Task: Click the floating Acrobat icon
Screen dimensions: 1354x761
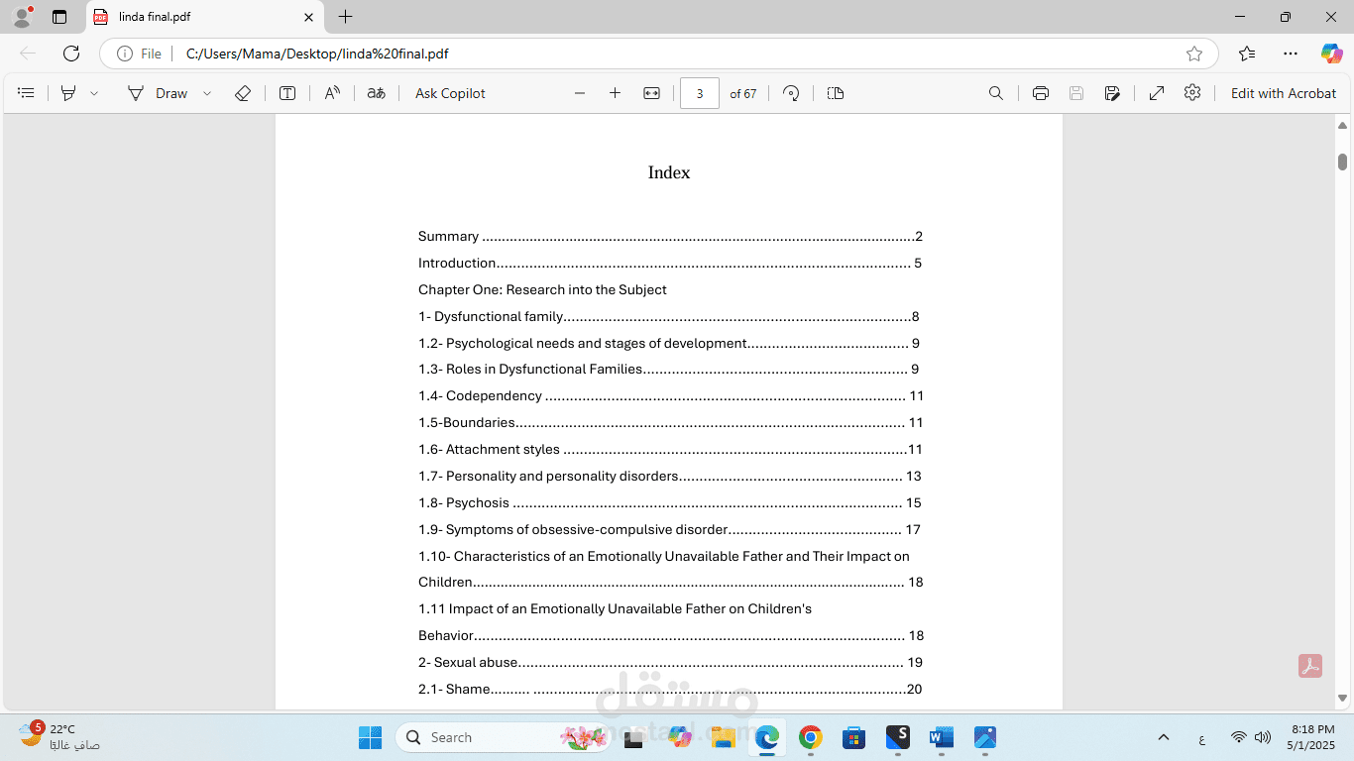Action: pos(1310,666)
